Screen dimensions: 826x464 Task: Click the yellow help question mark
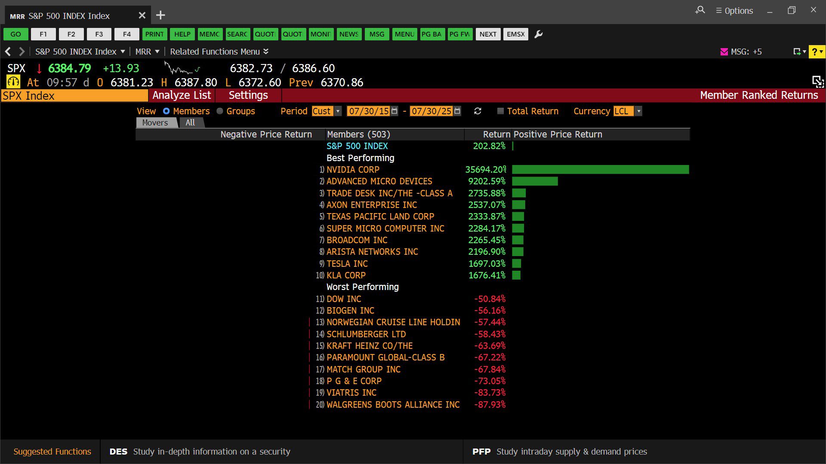pos(817,52)
